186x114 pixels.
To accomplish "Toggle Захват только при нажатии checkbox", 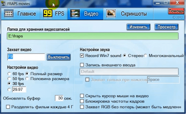I will pos(87,80).
